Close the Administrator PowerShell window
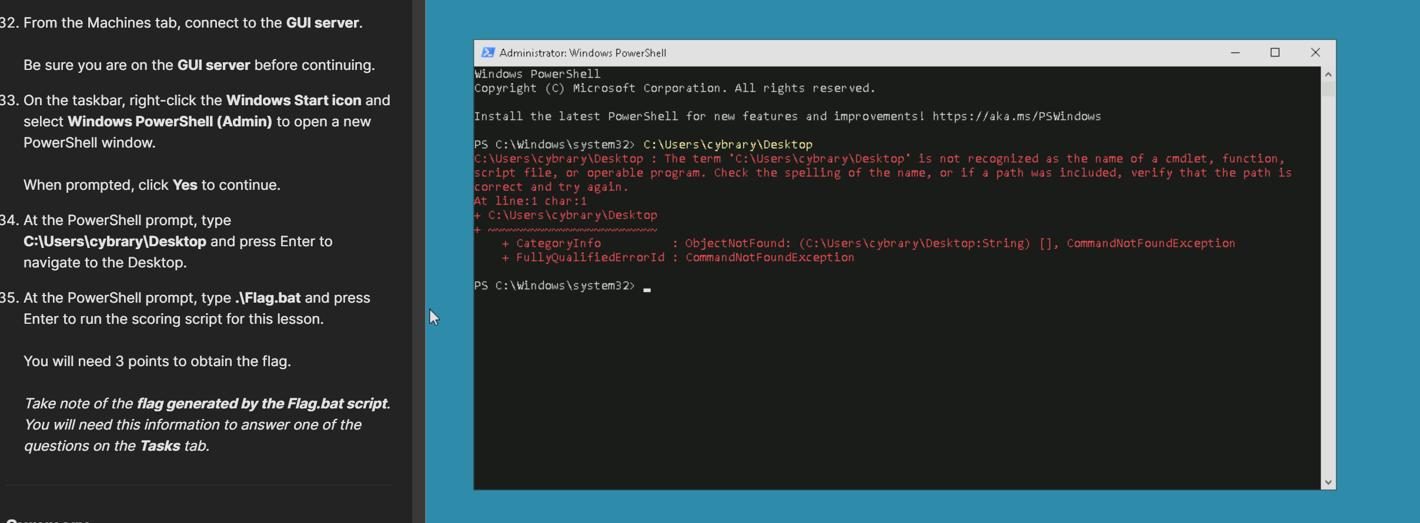1420x523 pixels. [x=1315, y=53]
